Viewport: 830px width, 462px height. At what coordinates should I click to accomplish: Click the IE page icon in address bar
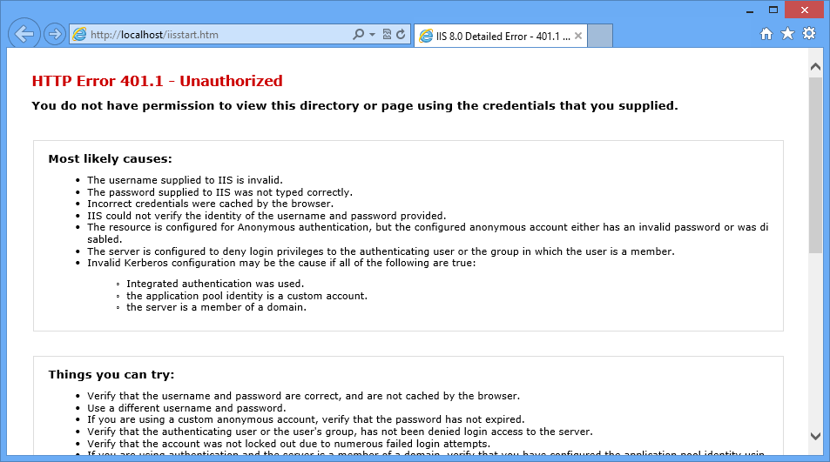[80, 35]
